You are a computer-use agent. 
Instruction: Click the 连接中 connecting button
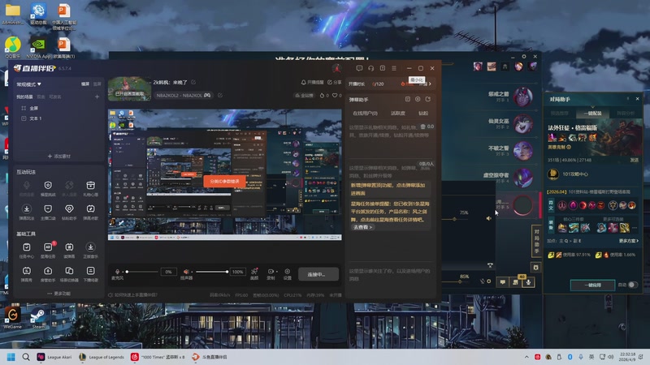[x=318, y=274]
